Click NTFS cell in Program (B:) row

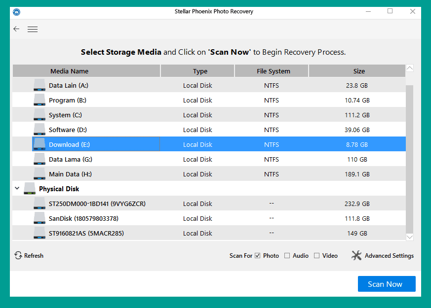point(272,101)
